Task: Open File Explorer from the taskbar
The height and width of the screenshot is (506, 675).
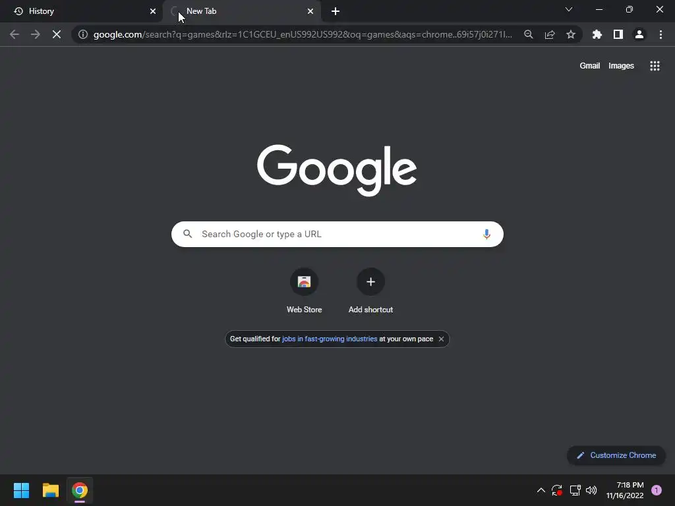Action: tap(50, 490)
